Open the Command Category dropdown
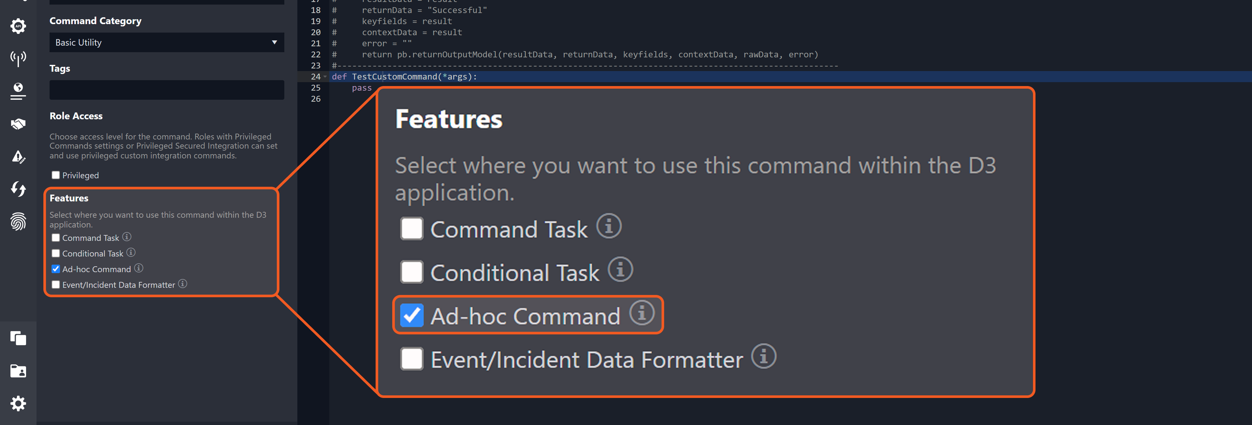The image size is (1252, 425). [166, 43]
